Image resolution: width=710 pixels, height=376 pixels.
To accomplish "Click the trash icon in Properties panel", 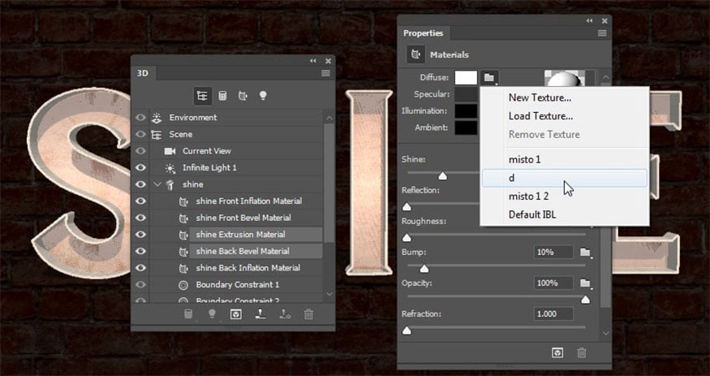I will pyautogui.click(x=582, y=352).
